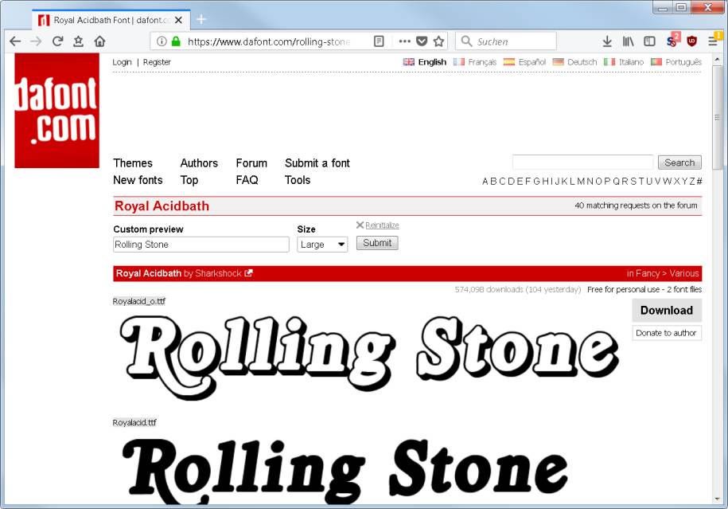Go back with the browser back arrow
The width and height of the screenshot is (728, 509).
tap(15, 41)
